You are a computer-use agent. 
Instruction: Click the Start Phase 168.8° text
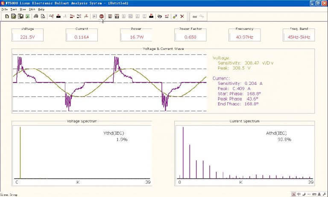tap(239, 93)
